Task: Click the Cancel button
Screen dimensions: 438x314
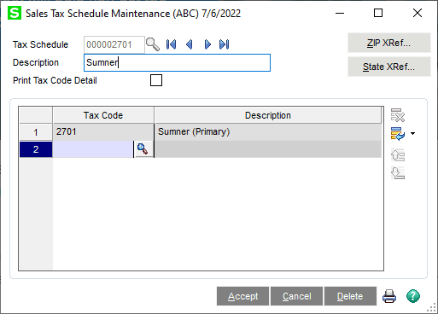Action: (x=296, y=296)
